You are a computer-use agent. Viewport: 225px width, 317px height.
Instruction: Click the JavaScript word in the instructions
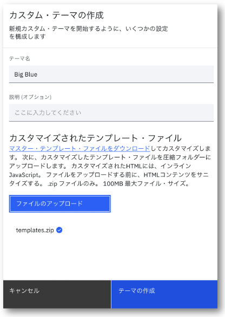point(24,175)
